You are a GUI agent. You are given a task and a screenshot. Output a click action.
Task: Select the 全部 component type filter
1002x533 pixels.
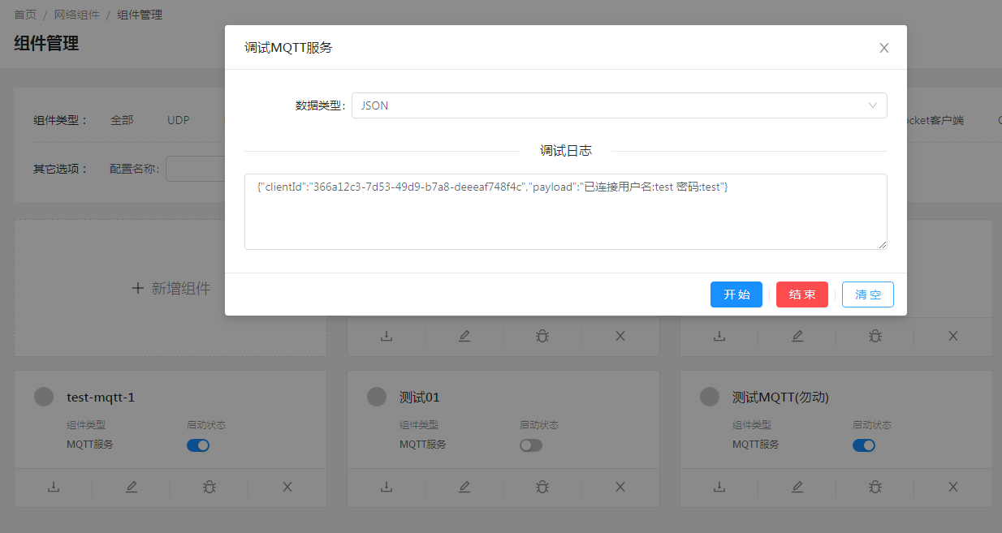click(122, 120)
